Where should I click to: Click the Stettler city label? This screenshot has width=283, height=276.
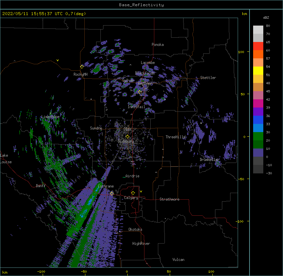208,78
